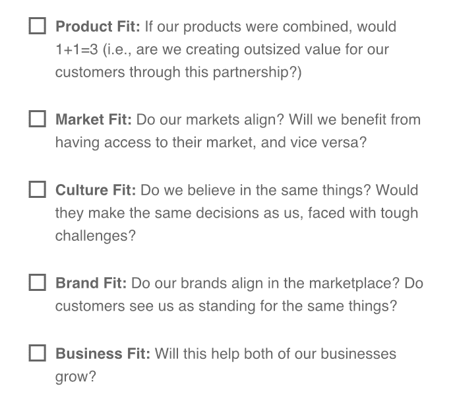Click the word "challenges?"
Viewport: 455px width, 409px height.
click(x=95, y=236)
